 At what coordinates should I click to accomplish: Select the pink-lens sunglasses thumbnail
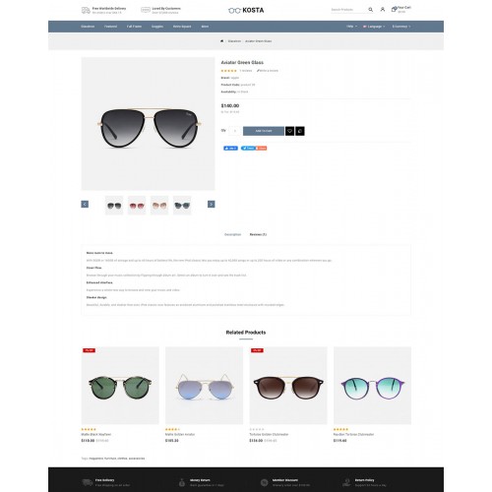coord(137,206)
